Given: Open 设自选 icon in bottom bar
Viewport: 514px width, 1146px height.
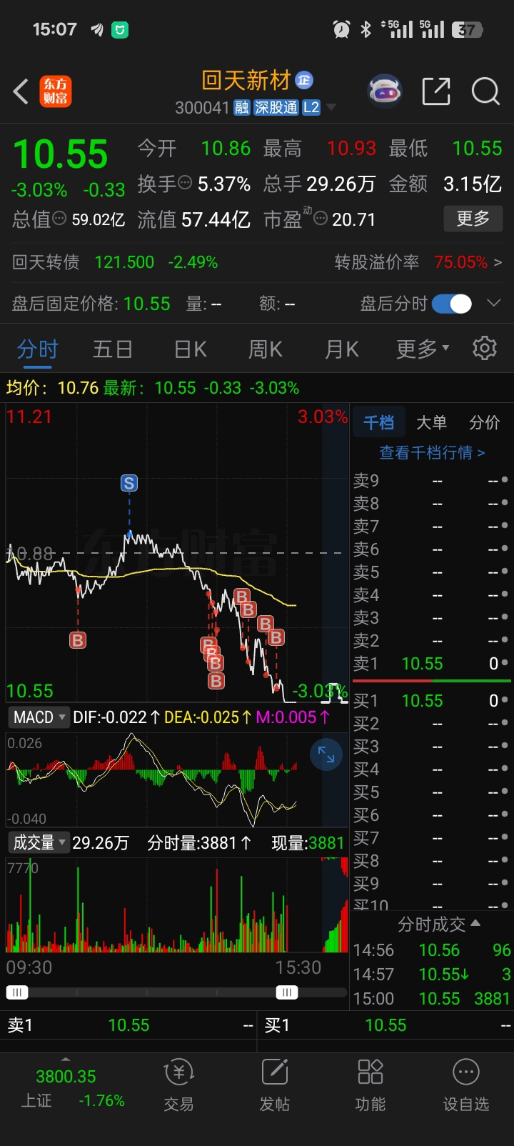Looking at the screenshot, I should coord(466,1085).
